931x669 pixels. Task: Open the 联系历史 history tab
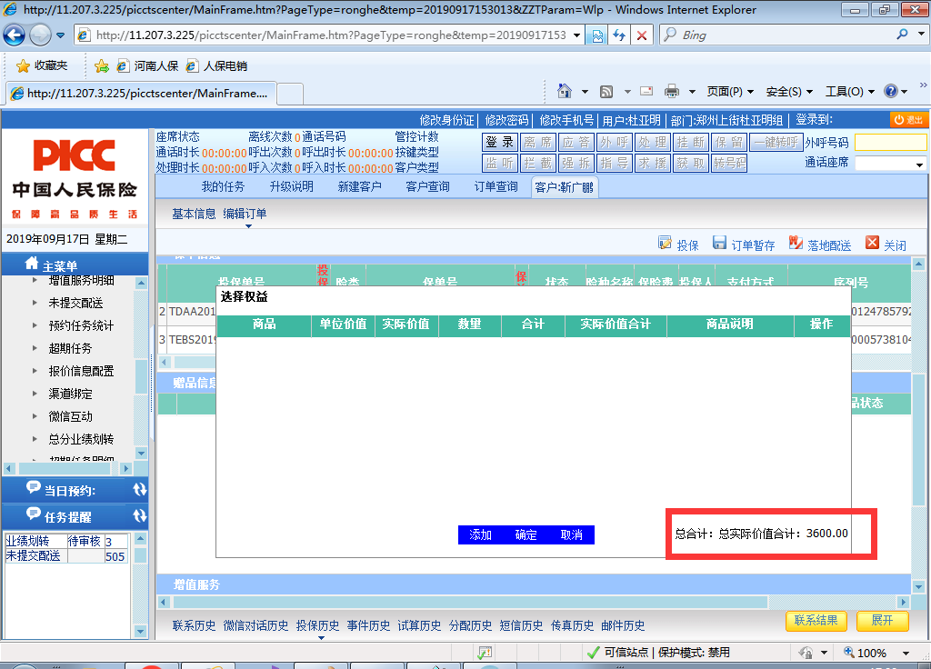pyautogui.click(x=194, y=625)
